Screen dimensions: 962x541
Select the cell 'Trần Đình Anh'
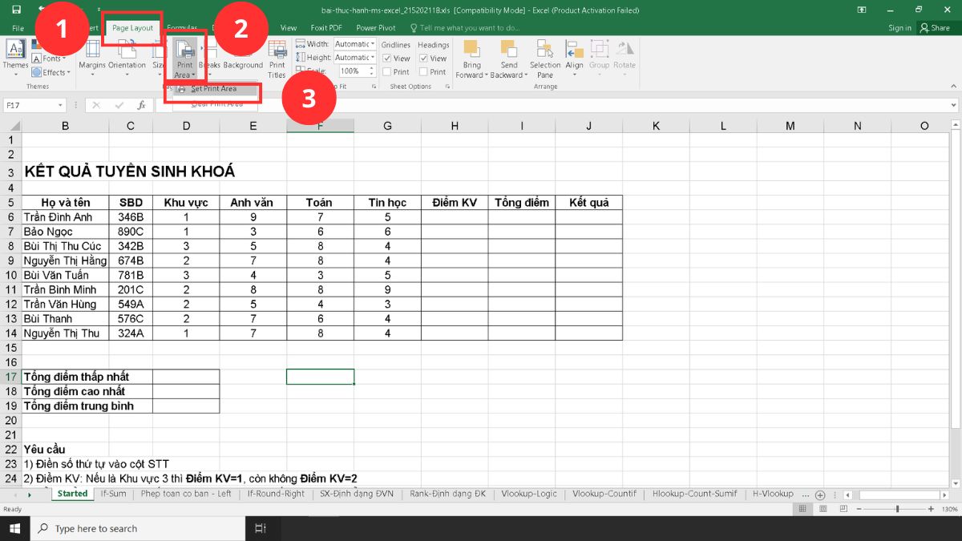click(65, 216)
